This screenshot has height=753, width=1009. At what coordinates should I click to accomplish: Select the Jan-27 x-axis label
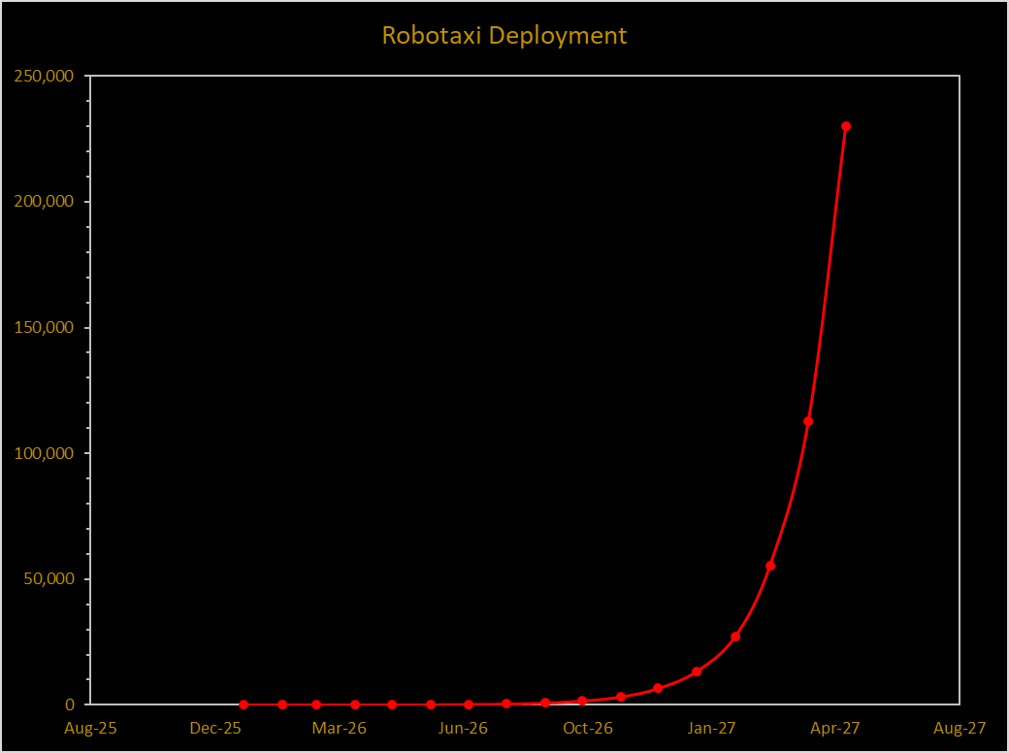pos(711,729)
